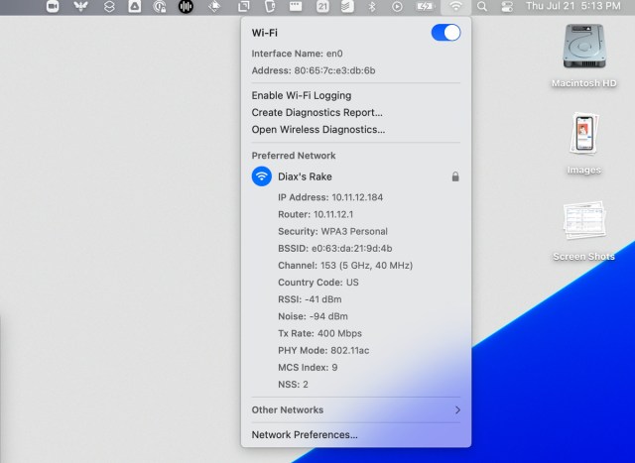The height and width of the screenshot is (463, 635).
Task: Open the Bluetooth menu bar icon
Action: click(x=372, y=6)
